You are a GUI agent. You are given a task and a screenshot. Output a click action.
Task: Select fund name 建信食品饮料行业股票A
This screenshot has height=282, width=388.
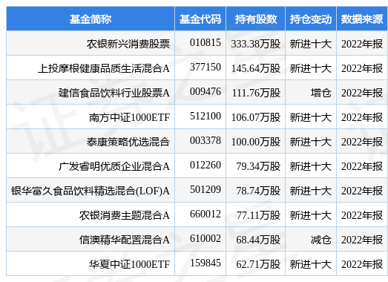click(114, 93)
